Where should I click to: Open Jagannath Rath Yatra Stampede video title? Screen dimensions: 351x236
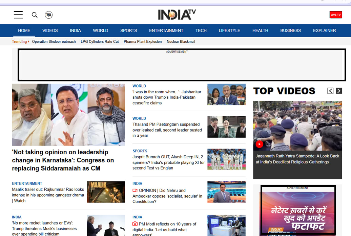pos(297,159)
